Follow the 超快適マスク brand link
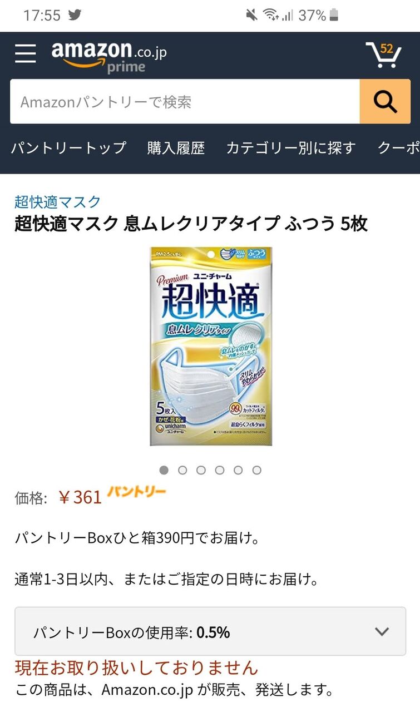Viewport: 420px width, 712px height. [x=58, y=201]
